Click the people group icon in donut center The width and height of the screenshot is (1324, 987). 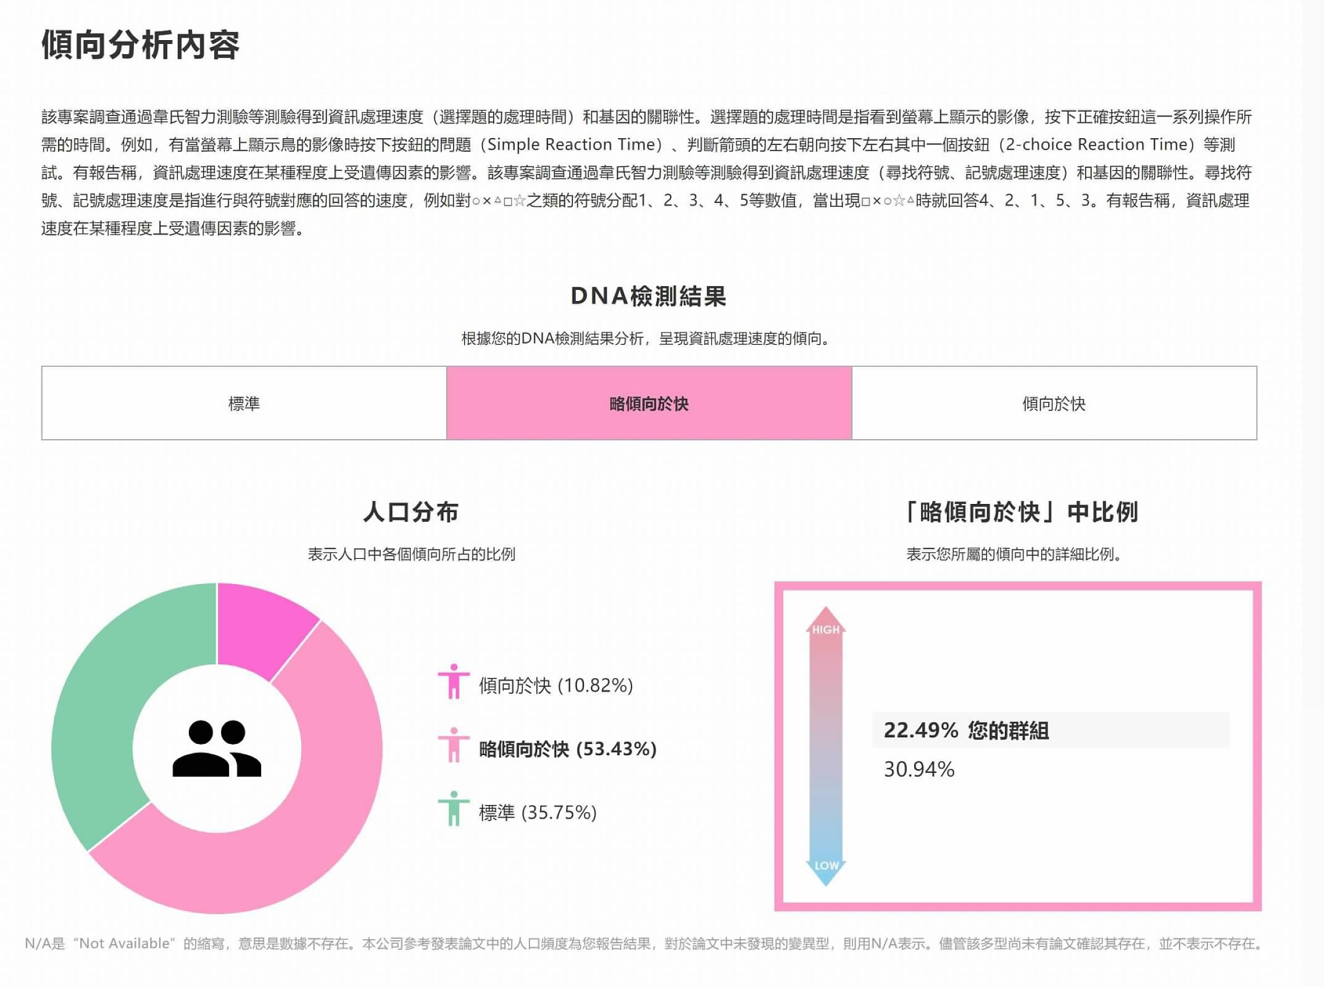[217, 748]
